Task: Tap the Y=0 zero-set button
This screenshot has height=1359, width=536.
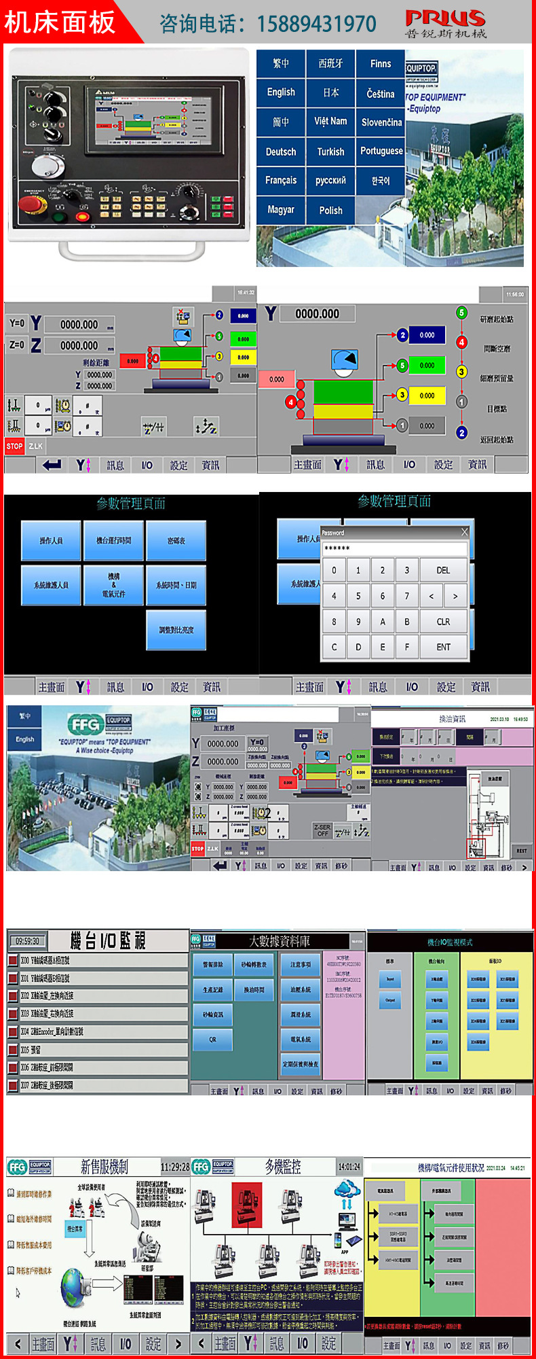Action: point(17,323)
